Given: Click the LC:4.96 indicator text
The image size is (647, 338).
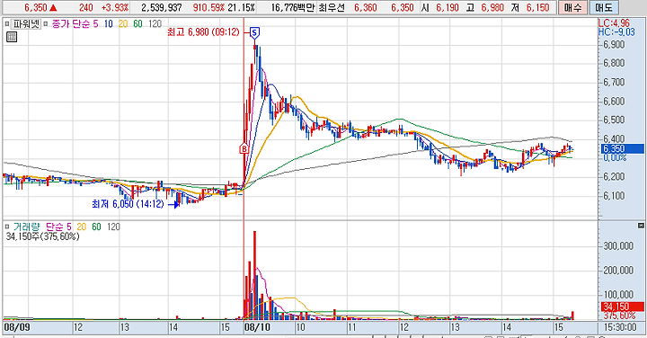Looking at the screenshot, I should [x=614, y=23].
